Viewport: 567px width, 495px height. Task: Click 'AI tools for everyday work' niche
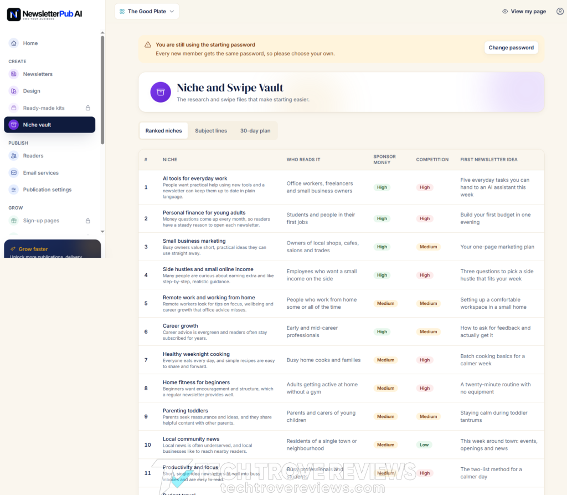point(195,178)
